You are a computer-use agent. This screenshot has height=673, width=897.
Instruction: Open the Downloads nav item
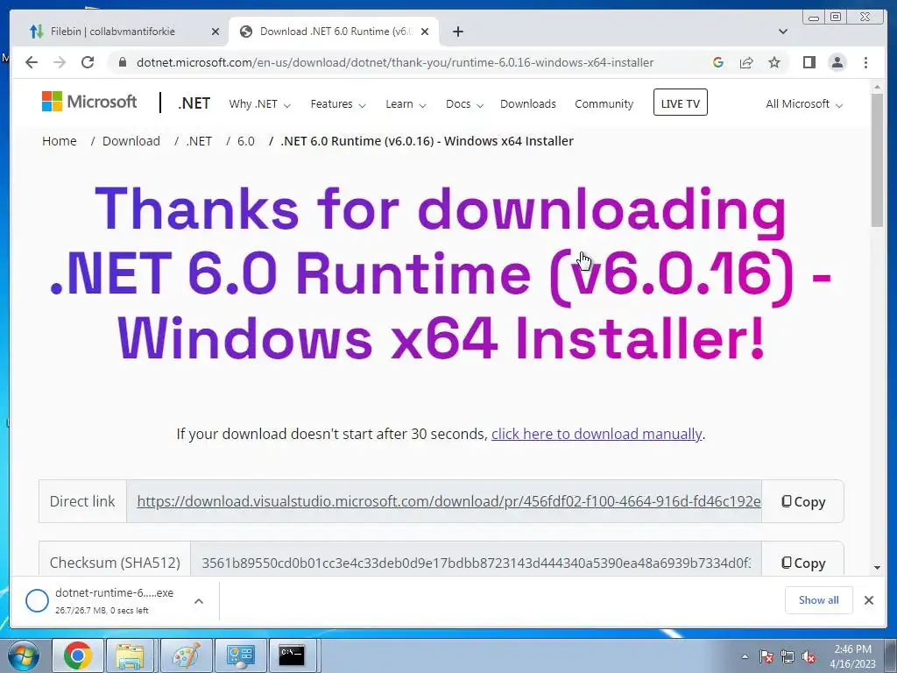[x=528, y=104]
